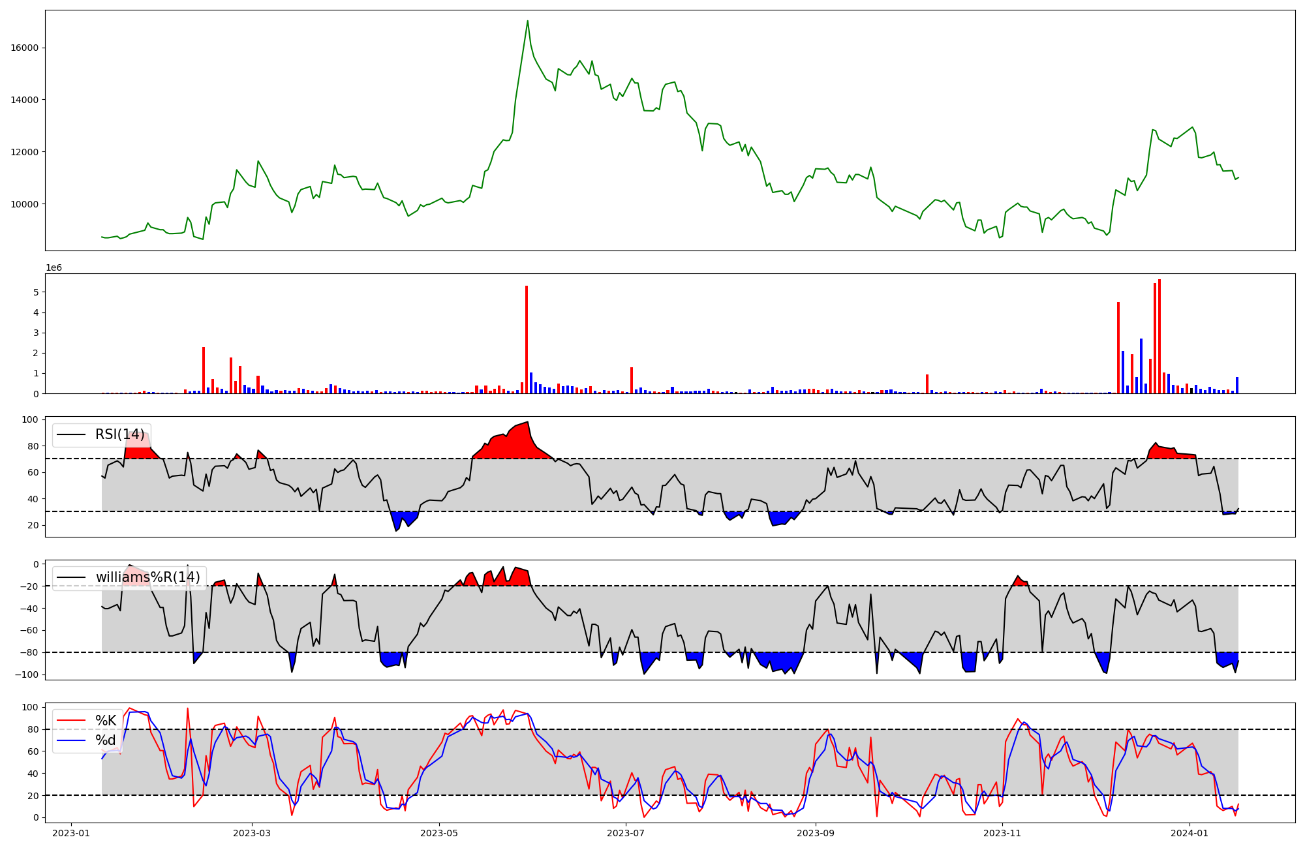Click the RSI(14) legend label
The width and height of the screenshot is (1305, 848).
pyautogui.click(x=120, y=434)
